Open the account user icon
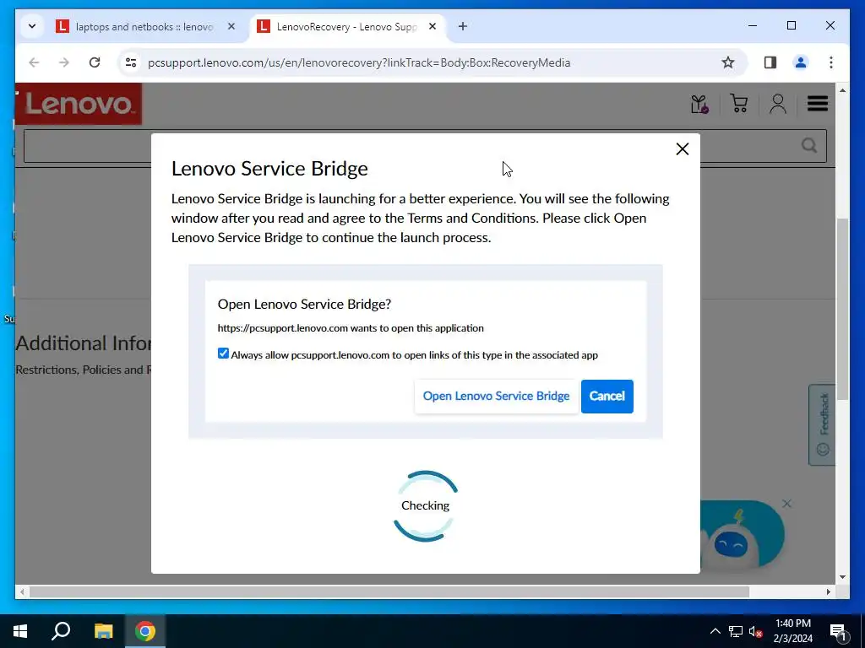This screenshot has width=865, height=648. [778, 103]
